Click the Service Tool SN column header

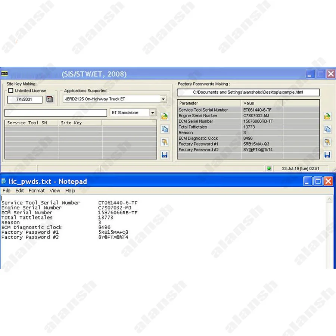pos(31,123)
